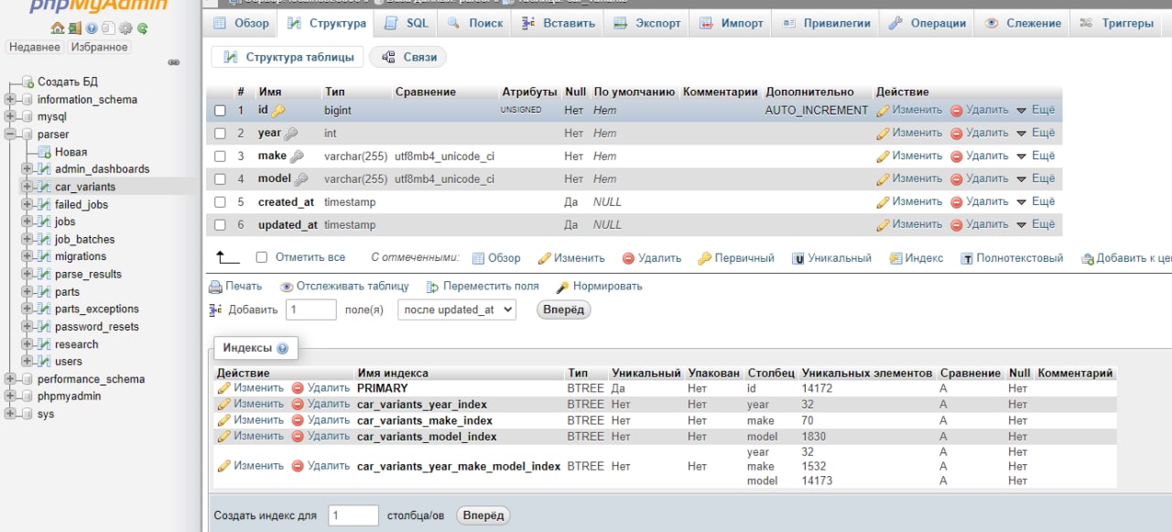This screenshot has height=532, width=1172.
Task: Expand the sys database node
Action: 11,414
